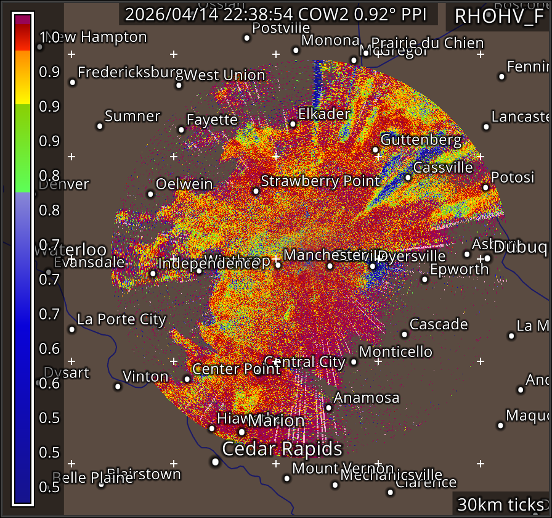The width and height of the screenshot is (552, 518).
Task: Select the La Porte City marker dot
Action: pyautogui.click(x=72, y=329)
